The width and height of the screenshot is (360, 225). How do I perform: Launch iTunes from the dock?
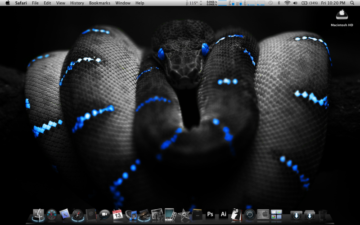[131, 215]
